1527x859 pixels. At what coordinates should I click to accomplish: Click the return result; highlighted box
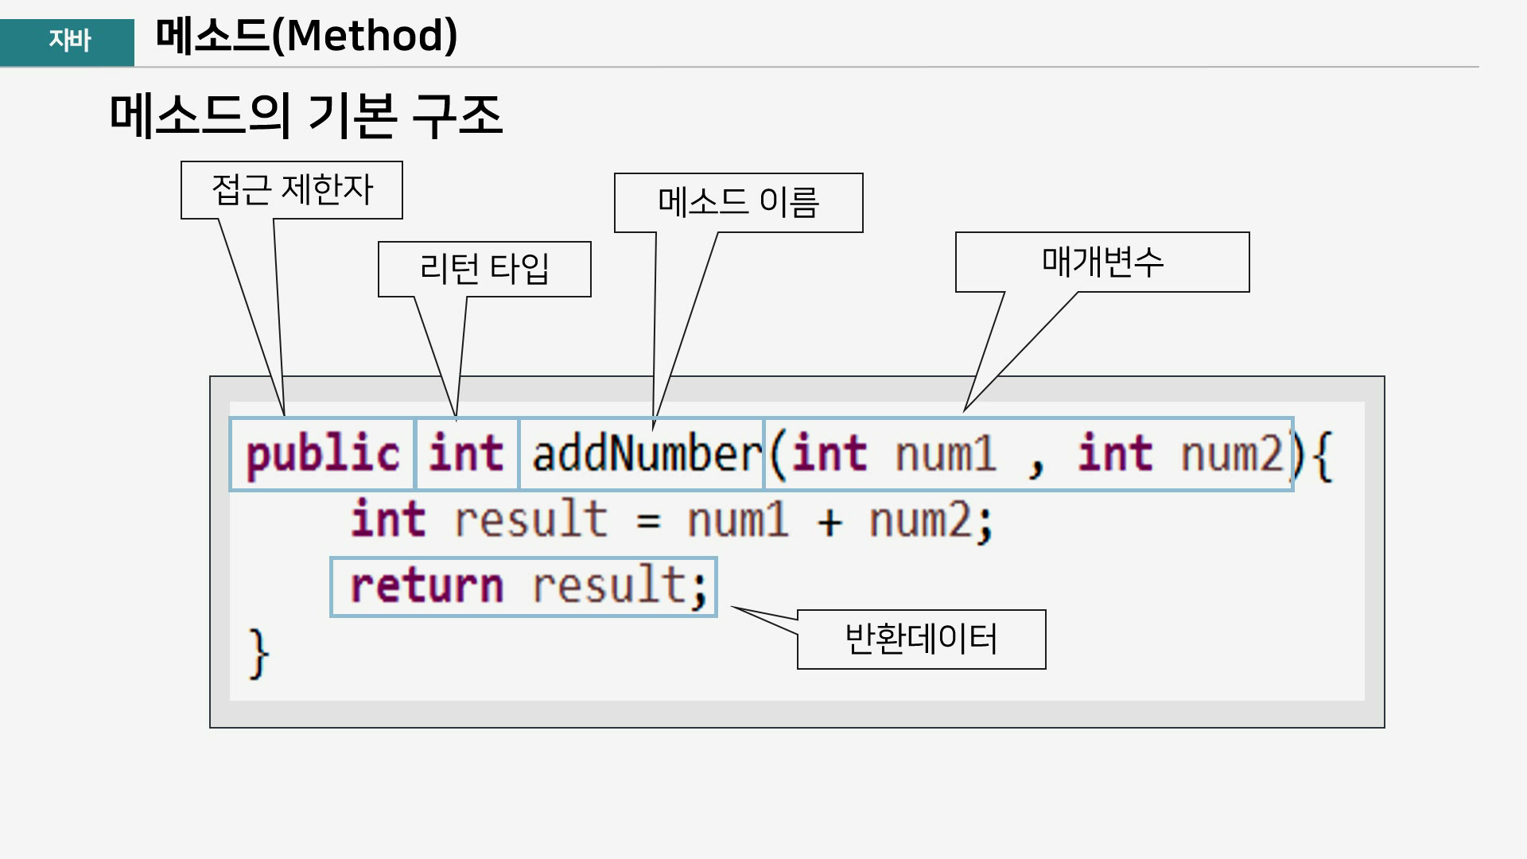click(x=523, y=587)
